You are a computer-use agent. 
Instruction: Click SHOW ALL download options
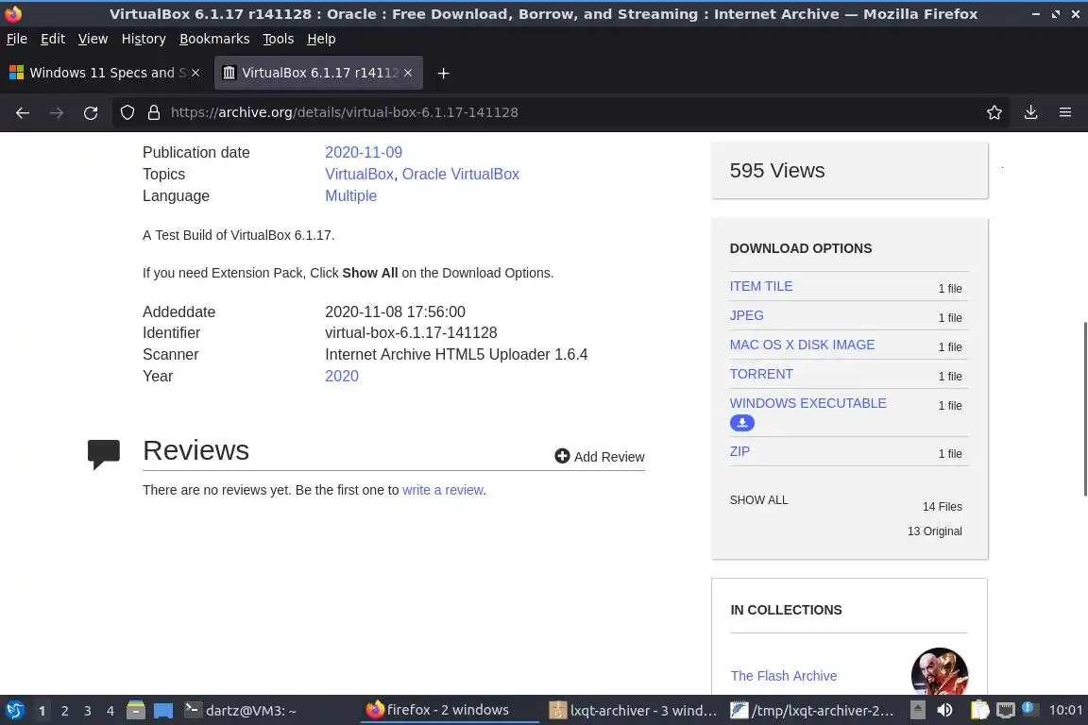click(758, 499)
